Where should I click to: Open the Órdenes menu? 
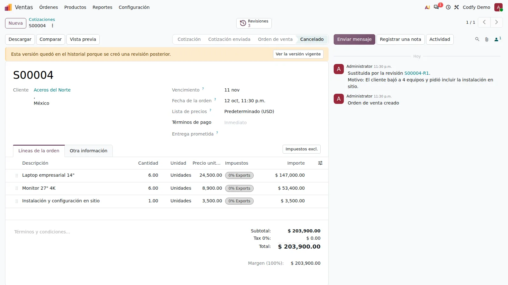tap(49, 7)
